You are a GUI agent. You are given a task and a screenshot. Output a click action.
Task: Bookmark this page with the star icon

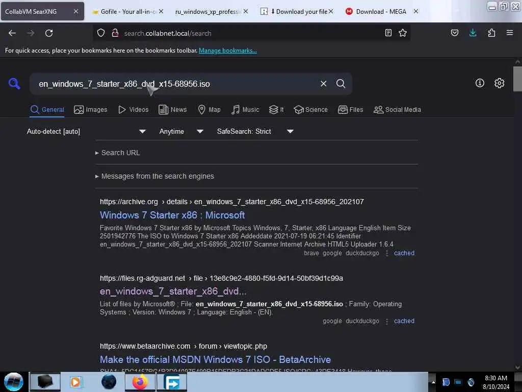(x=403, y=33)
